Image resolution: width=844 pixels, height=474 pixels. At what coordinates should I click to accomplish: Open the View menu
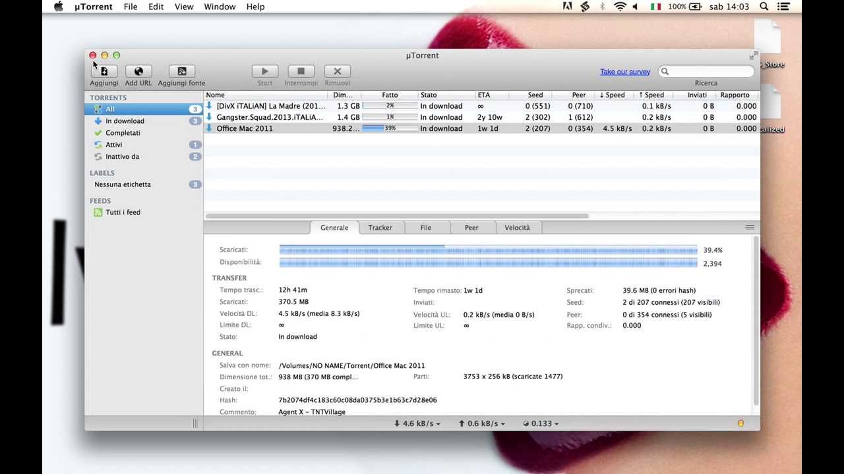(x=184, y=7)
